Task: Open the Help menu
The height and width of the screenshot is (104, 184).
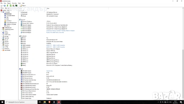Action: [23, 3]
